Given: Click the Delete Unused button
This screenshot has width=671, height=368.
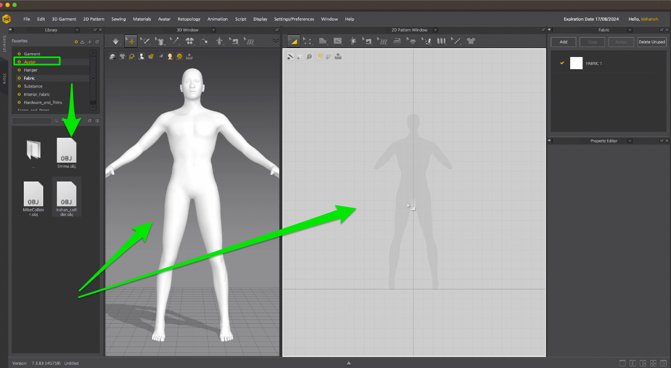Looking at the screenshot, I should [652, 42].
